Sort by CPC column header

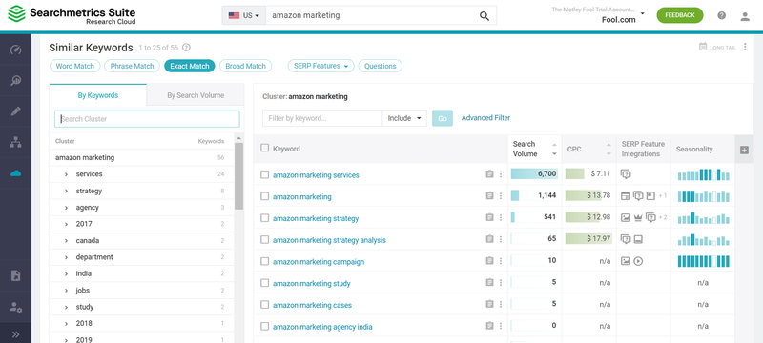(588, 149)
